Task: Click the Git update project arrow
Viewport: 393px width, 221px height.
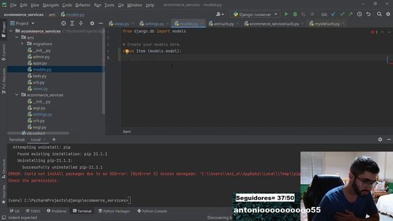Action: (x=333, y=14)
